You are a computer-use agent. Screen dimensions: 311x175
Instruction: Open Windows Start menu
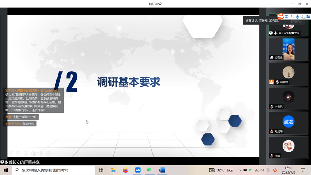coord(6,170)
